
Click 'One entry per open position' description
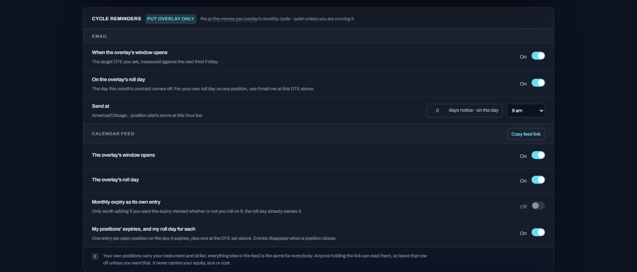coord(214,238)
